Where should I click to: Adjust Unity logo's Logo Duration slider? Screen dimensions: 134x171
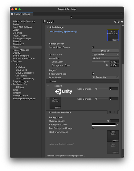click(x=102, y=89)
